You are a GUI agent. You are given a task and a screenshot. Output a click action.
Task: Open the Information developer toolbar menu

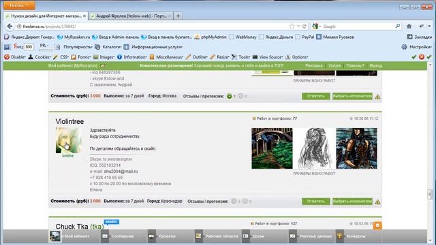(132, 57)
